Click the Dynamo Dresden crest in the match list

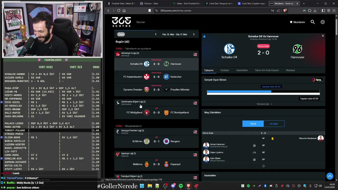coord(147,89)
